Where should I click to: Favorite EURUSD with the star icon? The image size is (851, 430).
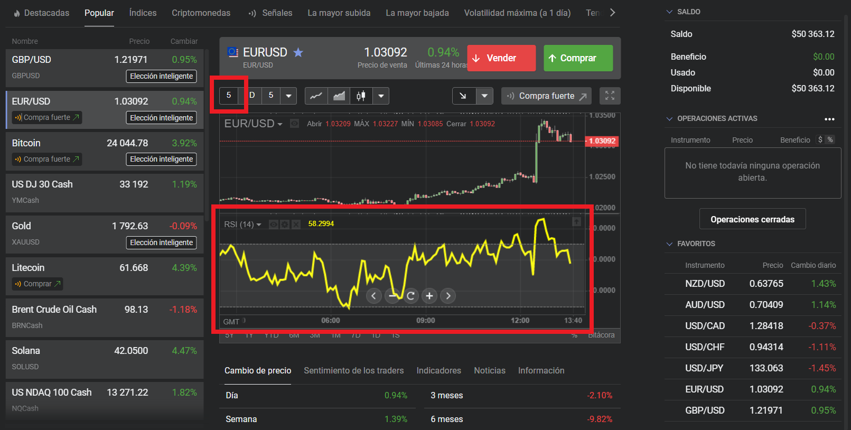click(298, 52)
